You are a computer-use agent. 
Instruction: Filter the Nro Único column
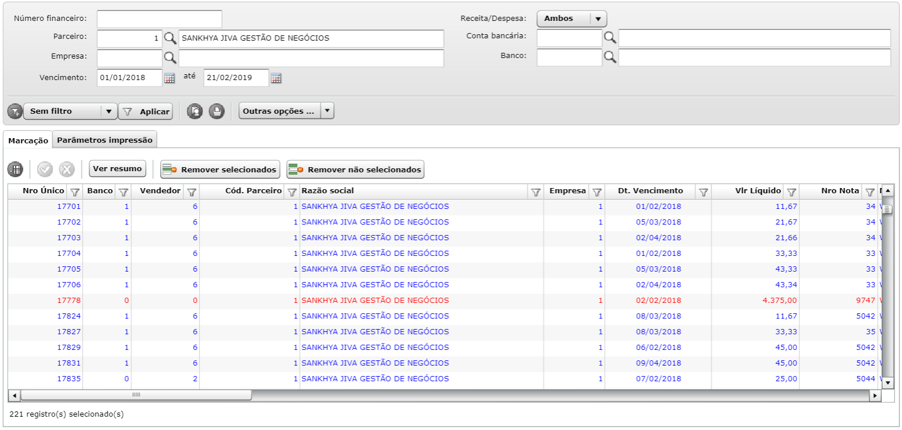[x=75, y=191]
